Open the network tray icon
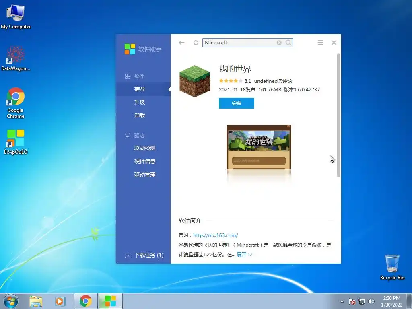 [x=362, y=301]
